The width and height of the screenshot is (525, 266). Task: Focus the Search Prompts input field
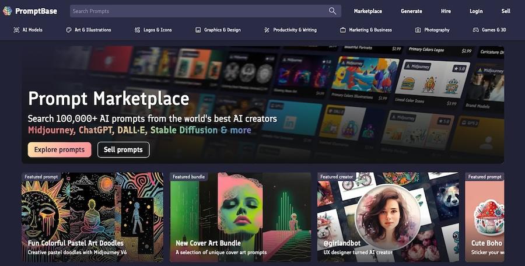(x=205, y=11)
